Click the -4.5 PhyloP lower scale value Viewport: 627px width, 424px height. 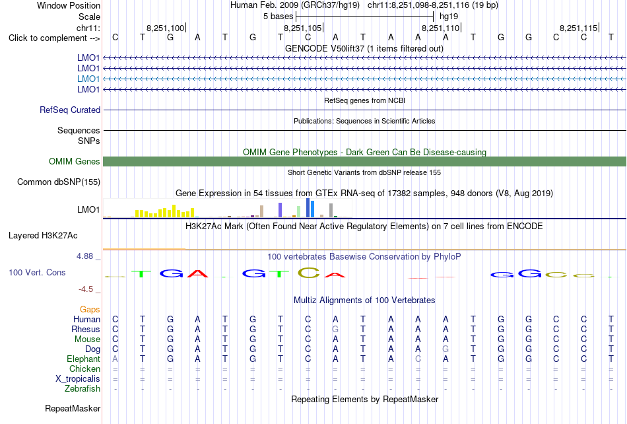pos(86,289)
